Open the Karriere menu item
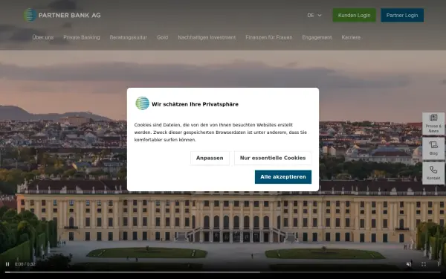This screenshot has width=446, height=279. pos(351,37)
